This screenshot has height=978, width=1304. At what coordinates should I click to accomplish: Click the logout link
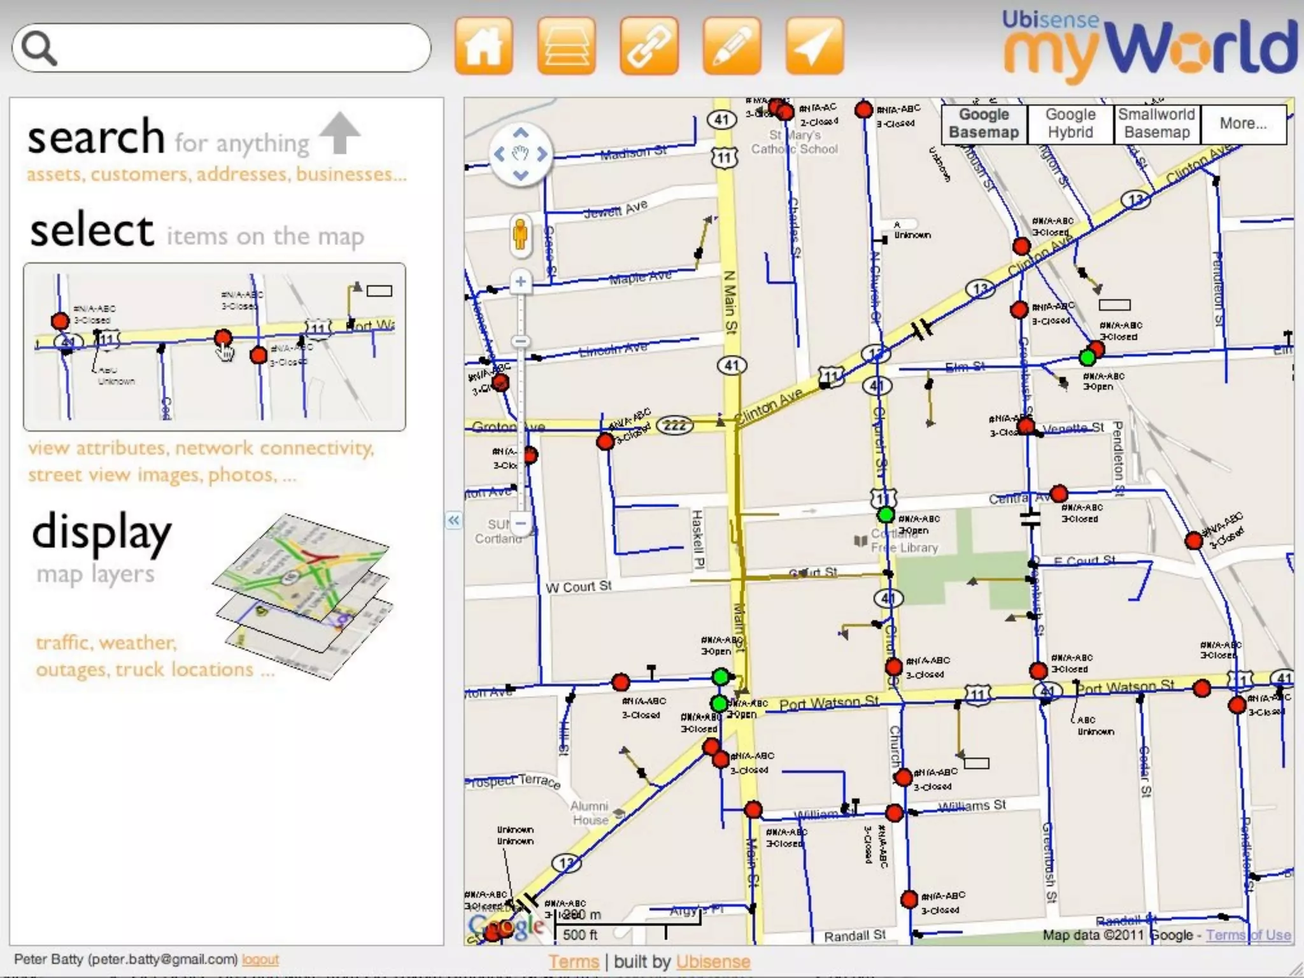coord(260,960)
